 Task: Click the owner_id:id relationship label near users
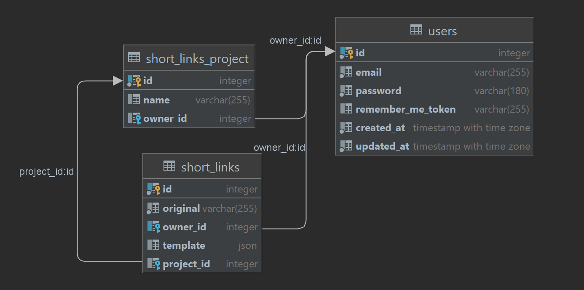[x=295, y=40]
